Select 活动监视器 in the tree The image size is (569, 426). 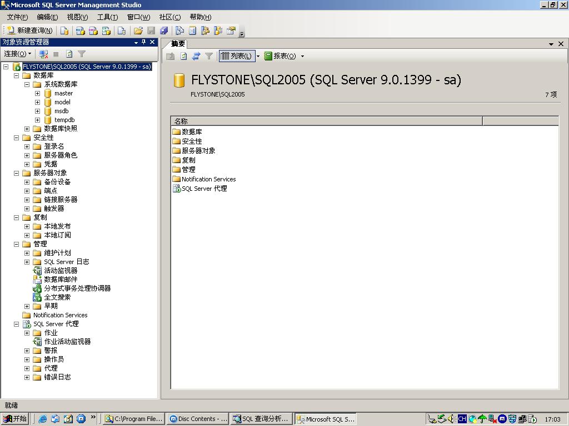pyautogui.click(x=61, y=271)
